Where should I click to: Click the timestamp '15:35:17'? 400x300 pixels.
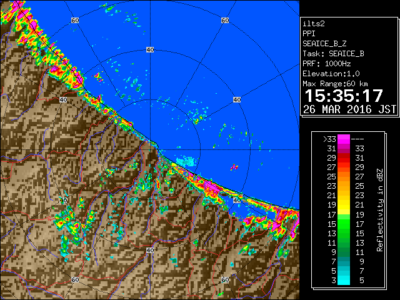coord(344,96)
